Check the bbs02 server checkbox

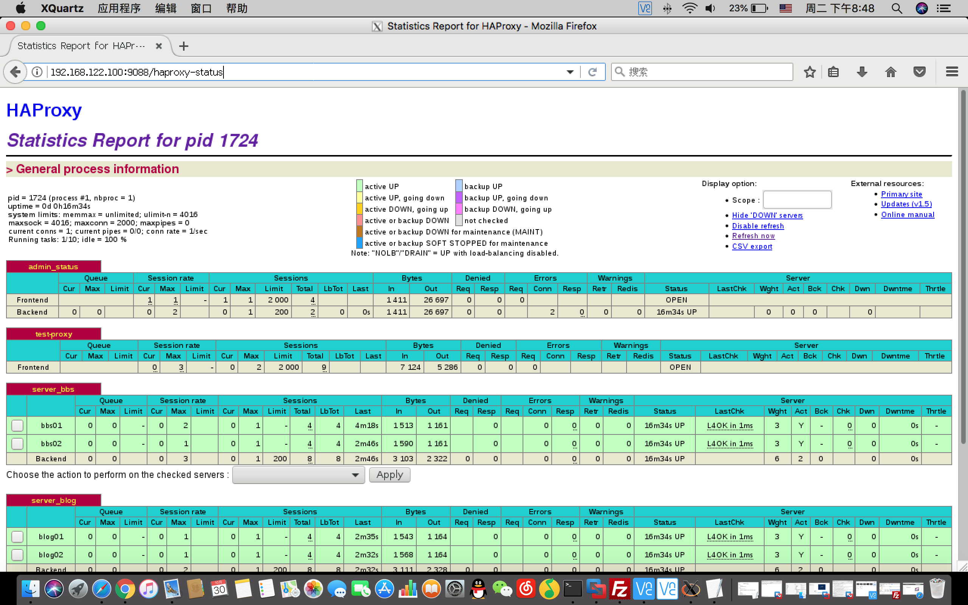pyautogui.click(x=17, y=443)
